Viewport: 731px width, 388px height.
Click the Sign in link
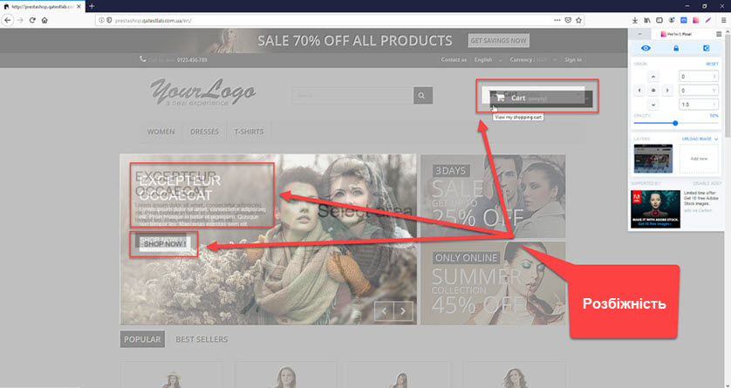(x=573, y=59)
